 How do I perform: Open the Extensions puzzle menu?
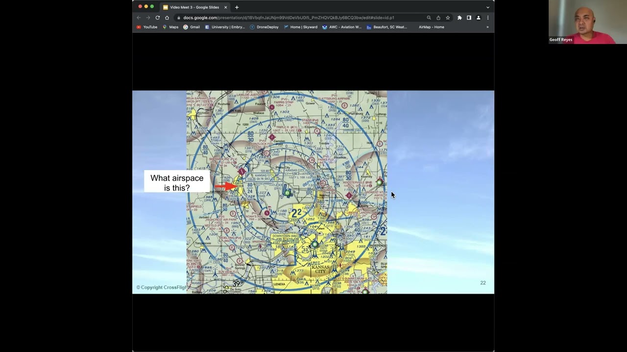tap(459, 18)
